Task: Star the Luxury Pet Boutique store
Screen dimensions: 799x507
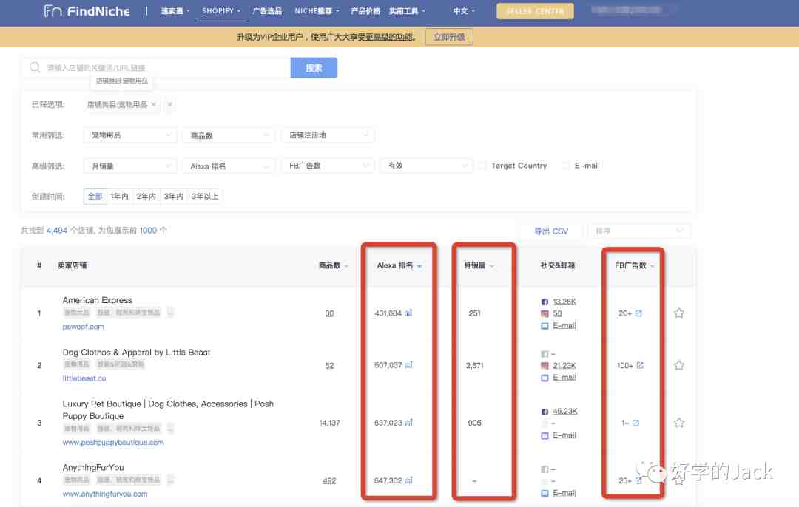Action: point(678,423)
